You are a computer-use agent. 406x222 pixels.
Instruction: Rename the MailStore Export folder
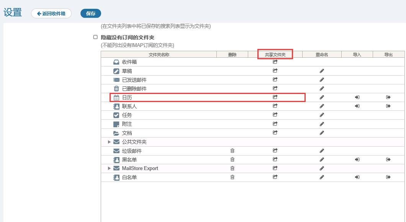pyautogui.click(x=322, y=169)
